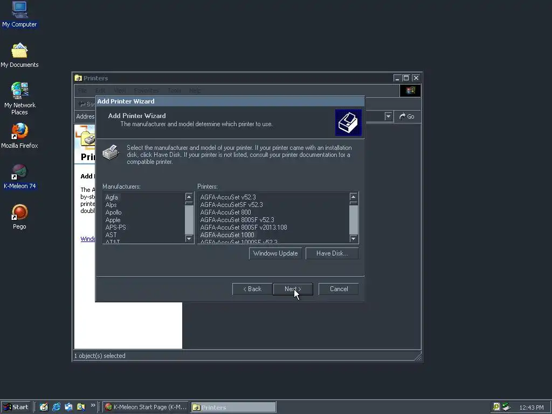Click Printers list scroll down arrow
This screenshot has width=552, height=414.
(354, 239)
